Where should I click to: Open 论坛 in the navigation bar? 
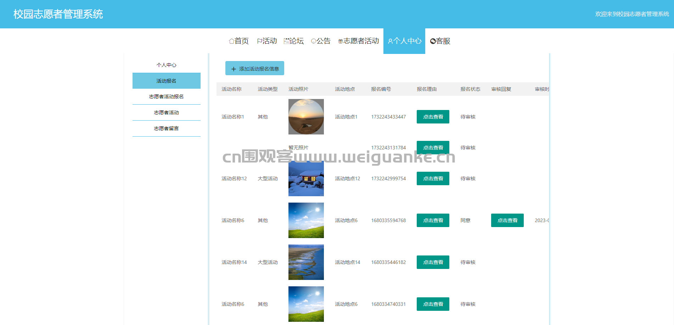294,41
